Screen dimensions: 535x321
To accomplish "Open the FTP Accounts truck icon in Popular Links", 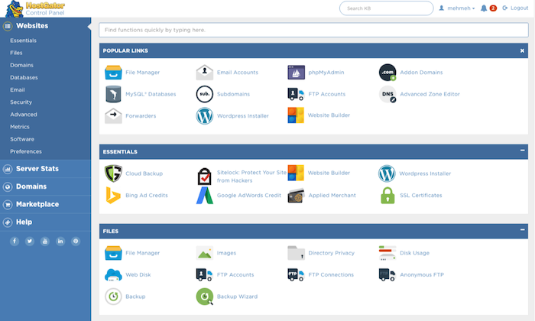I will click(296, 94).
